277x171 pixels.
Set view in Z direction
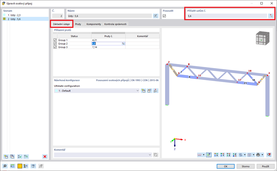point(229,155)
